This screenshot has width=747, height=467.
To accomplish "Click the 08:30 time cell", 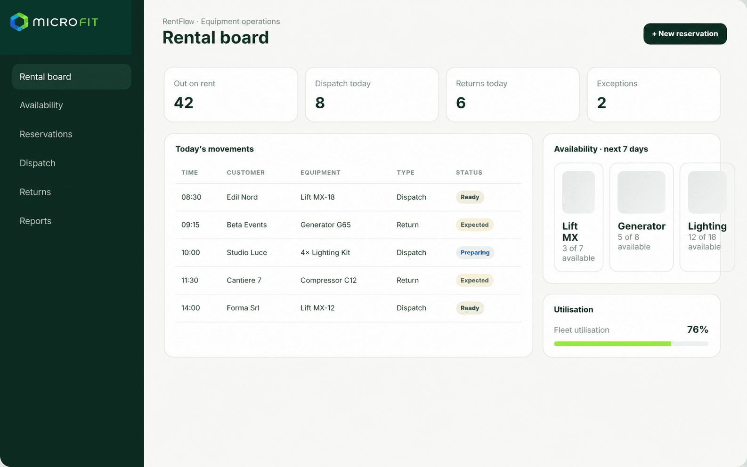I will 191,197.
